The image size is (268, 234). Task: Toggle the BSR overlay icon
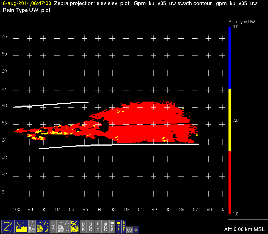[x=83, y=226]
